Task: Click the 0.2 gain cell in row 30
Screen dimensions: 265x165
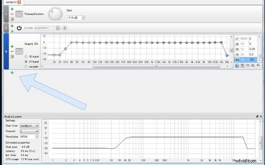Action: coord(253,55)
